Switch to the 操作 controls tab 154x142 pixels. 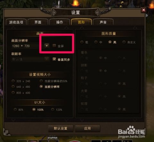[x=60, y=22]
